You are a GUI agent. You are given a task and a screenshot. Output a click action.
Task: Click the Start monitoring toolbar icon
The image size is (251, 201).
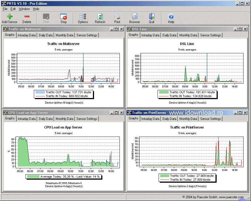(46, 16)
